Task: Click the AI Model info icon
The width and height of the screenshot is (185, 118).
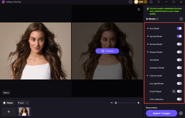Action: coord(157,19)
